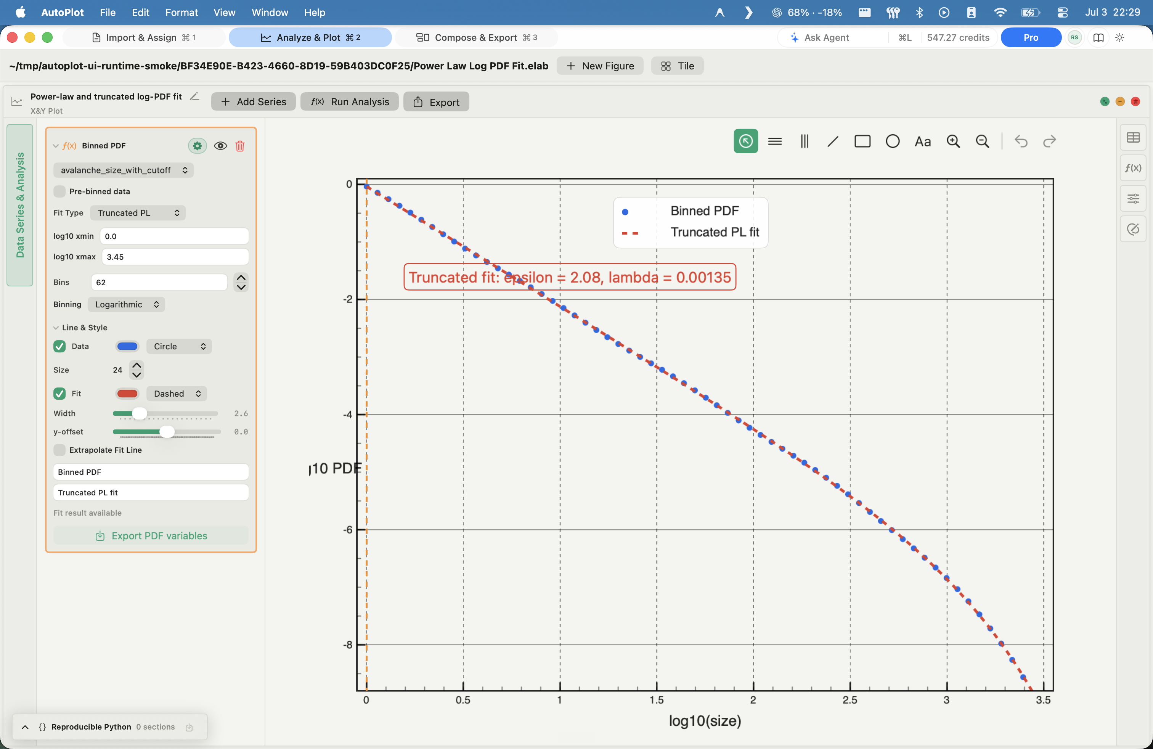The height and width of the screenshot is (749, 1153).
Task: Enable Pre-binned data checkbox
Action: [59, 191]
